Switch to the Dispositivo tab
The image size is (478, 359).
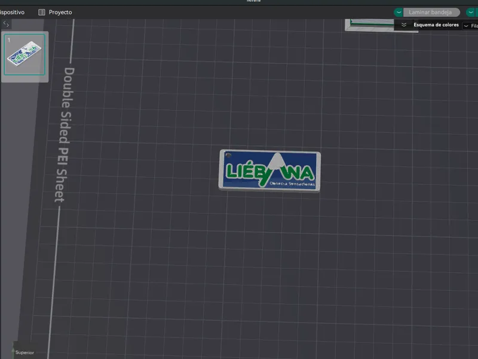tap(12, 12)
